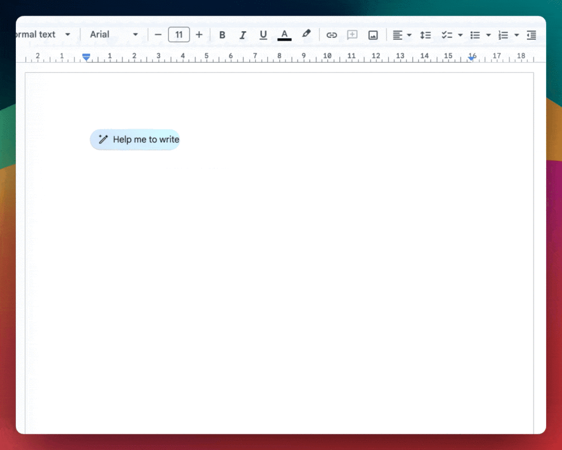Decrease the paragraph indent

pos(531,35)
